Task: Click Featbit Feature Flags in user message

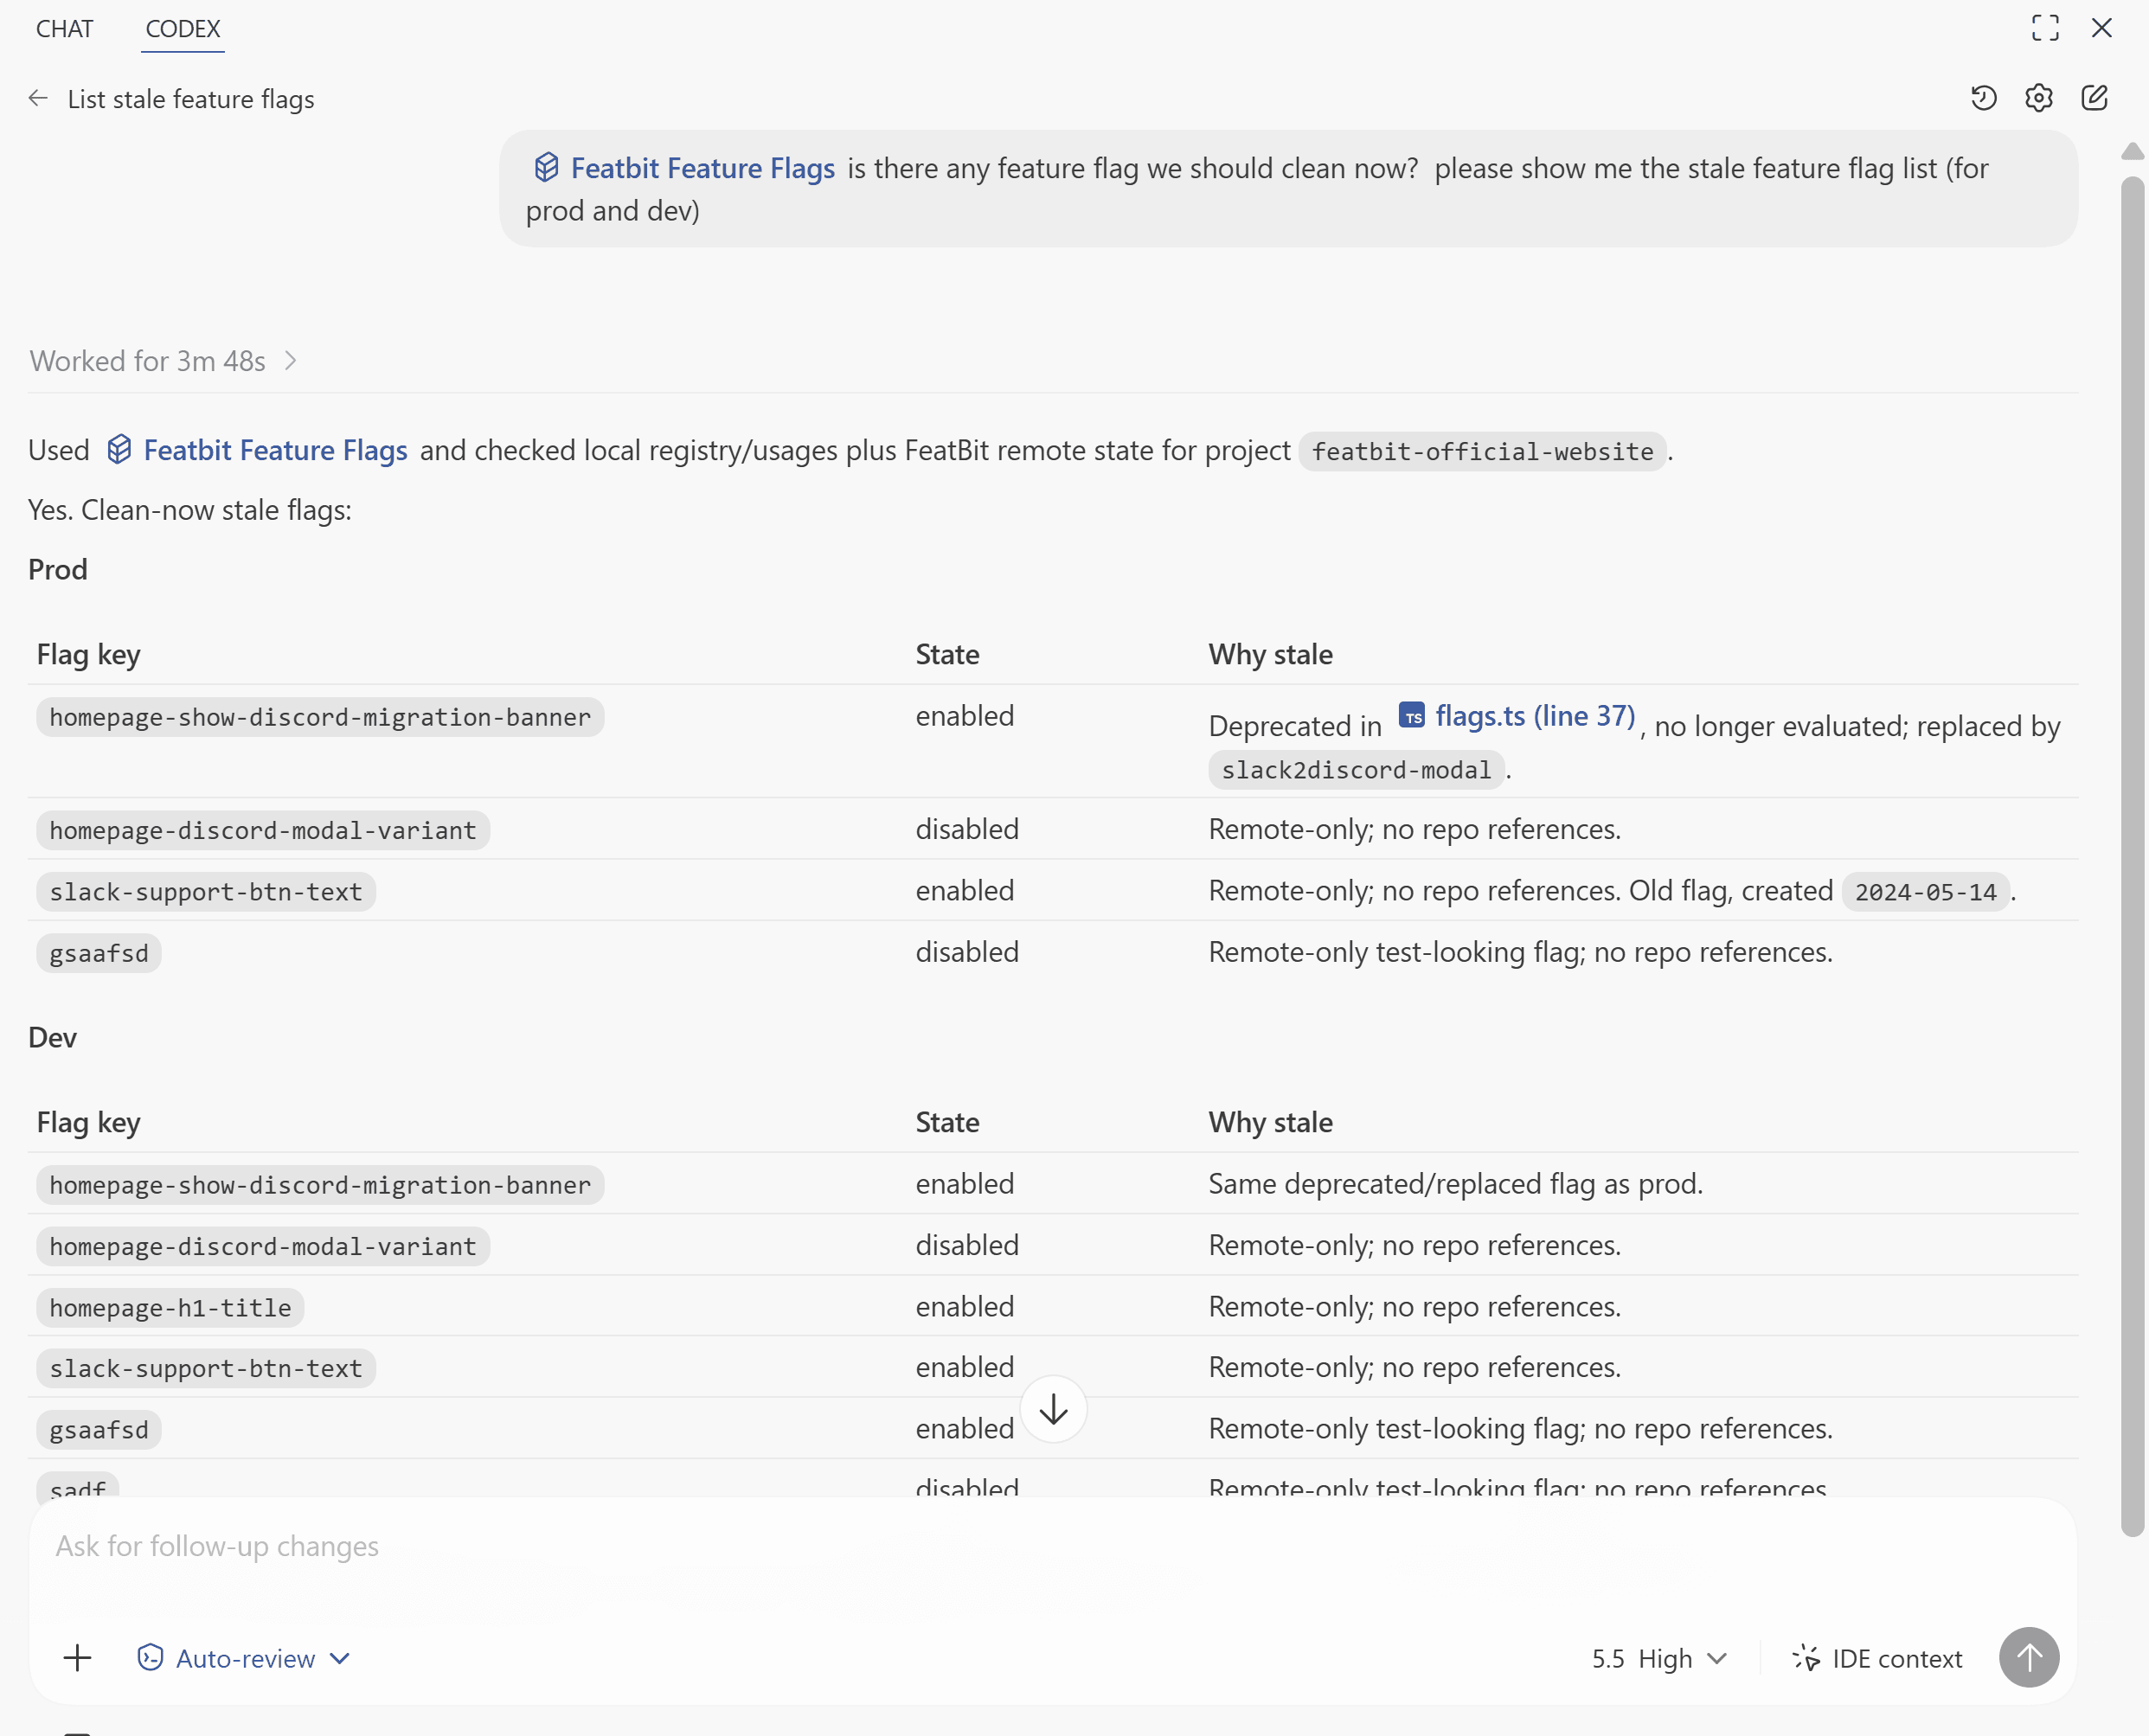Action: 702,168
